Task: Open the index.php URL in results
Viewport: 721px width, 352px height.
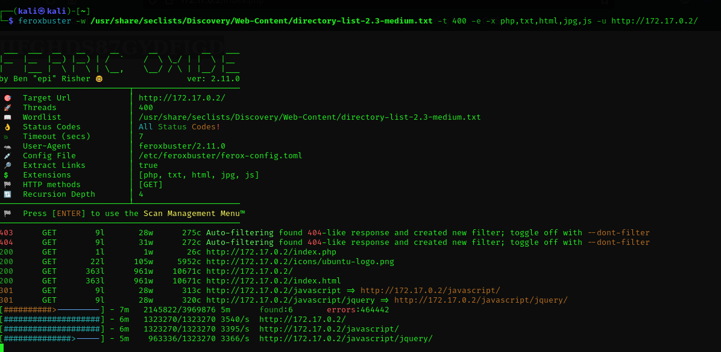Action: pos(271,252)
